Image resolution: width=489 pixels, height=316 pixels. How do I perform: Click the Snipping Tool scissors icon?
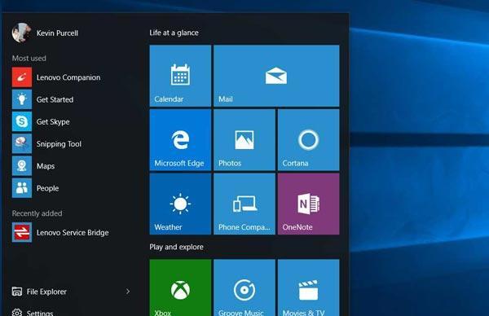click(22, 143)
